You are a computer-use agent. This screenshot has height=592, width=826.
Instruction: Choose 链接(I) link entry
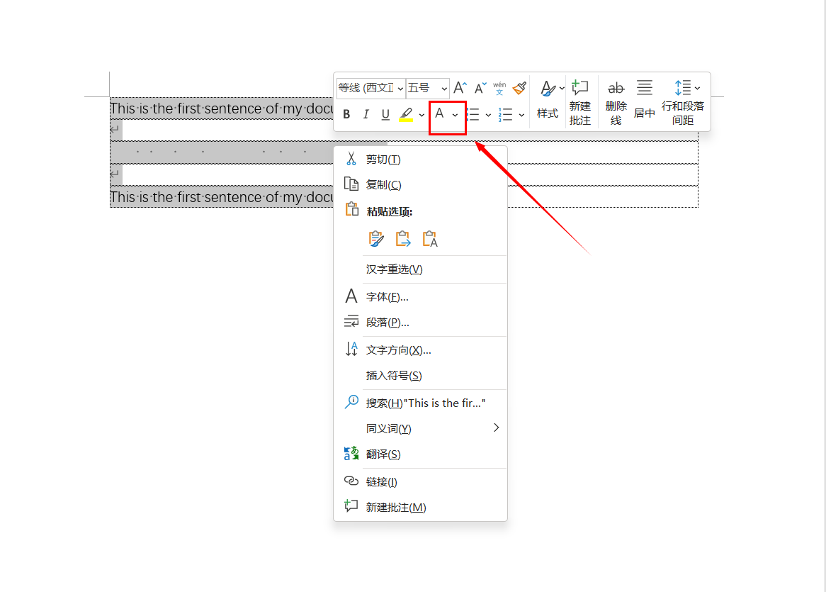tap(420, 482)
